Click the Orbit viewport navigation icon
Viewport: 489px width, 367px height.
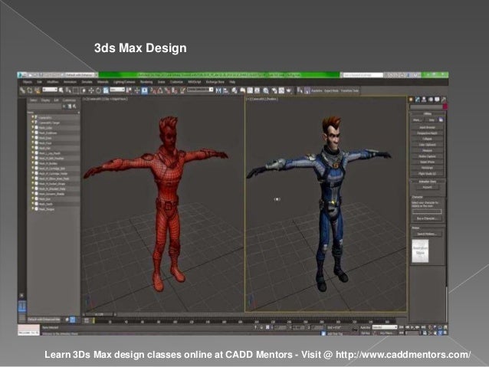coord(440,333)
